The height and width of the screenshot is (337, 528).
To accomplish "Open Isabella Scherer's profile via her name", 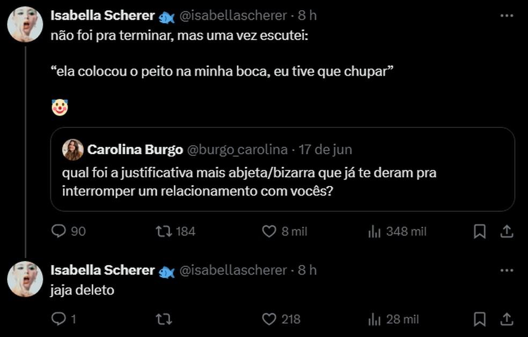I will pyautogui.click(x=103, y=16).
